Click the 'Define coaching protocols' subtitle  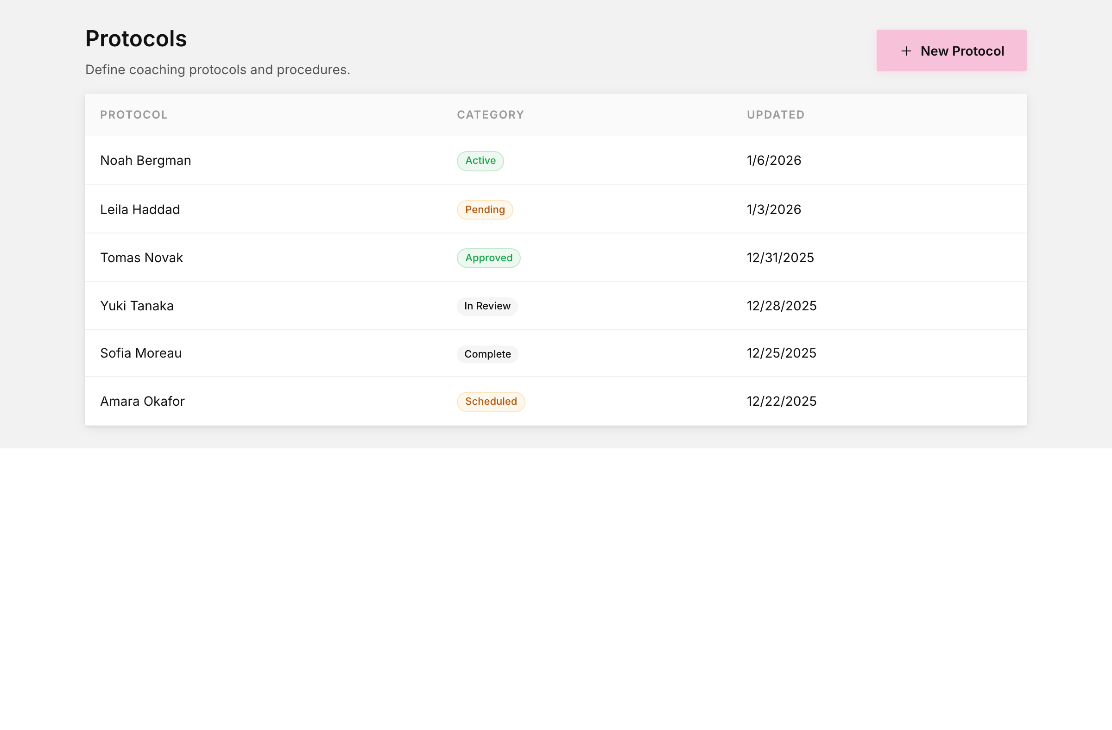(218, 69)
